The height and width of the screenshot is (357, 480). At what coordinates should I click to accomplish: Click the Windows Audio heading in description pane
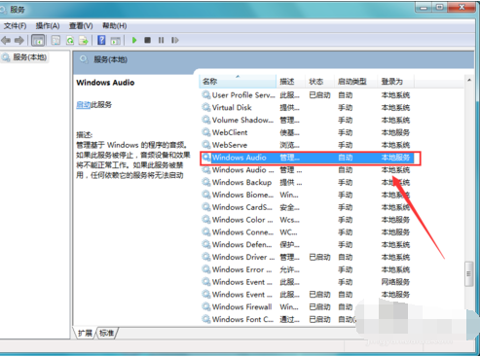tap(105, 83)
